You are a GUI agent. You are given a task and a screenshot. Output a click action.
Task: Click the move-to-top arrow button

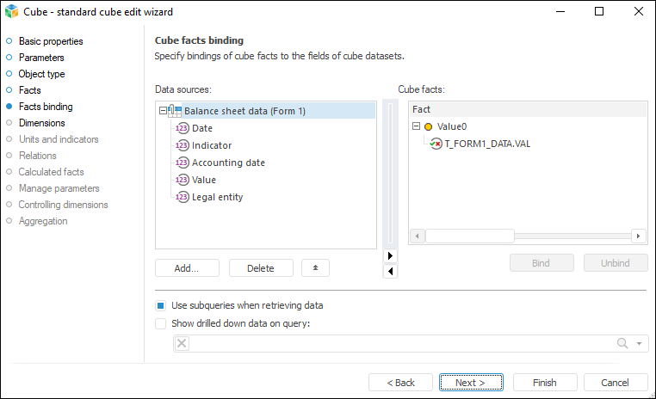315,268
